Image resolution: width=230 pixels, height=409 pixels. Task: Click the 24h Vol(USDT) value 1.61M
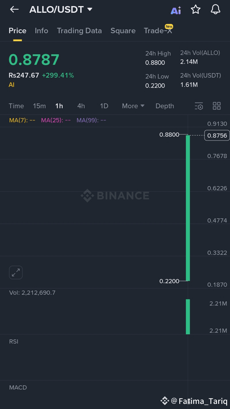click(189, 85)
